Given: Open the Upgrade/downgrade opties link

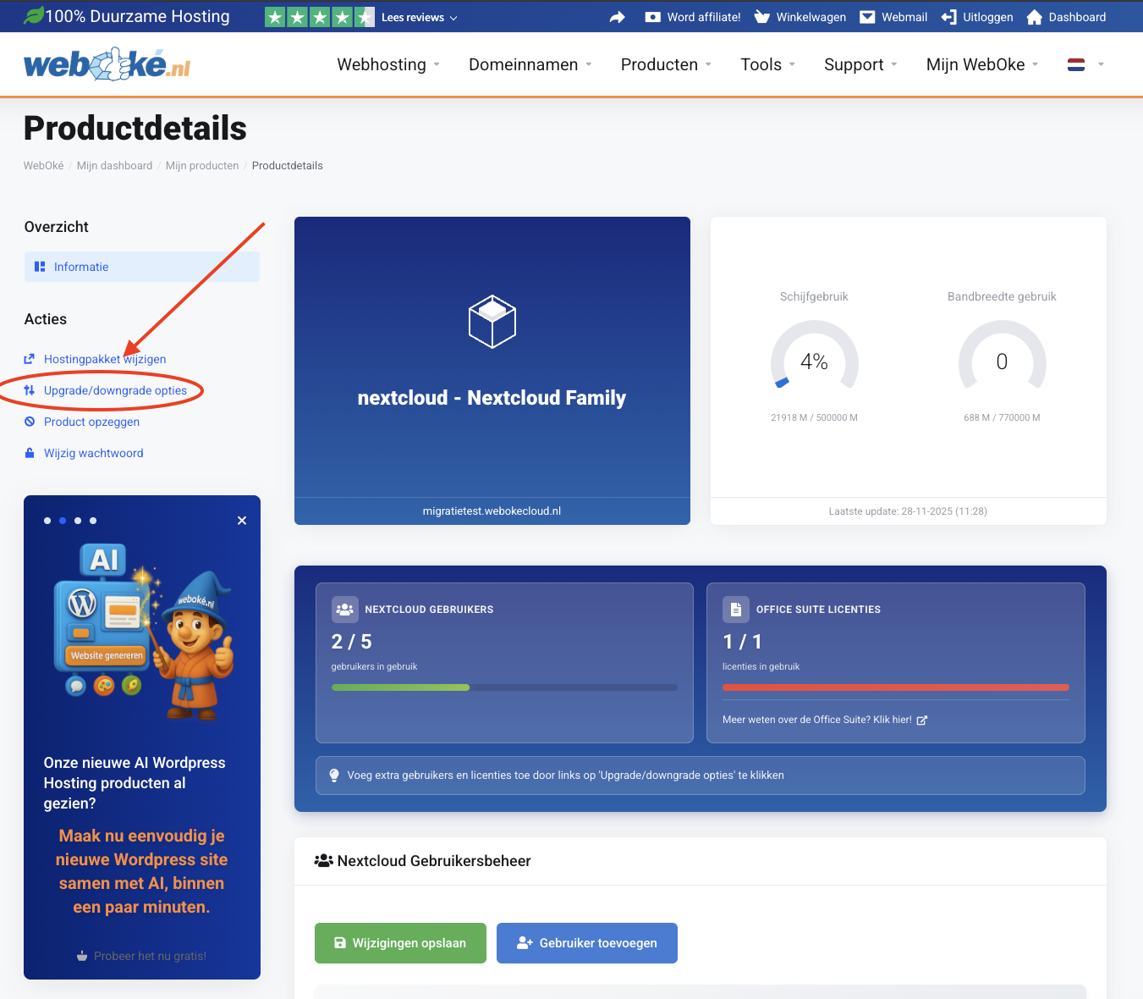Looking at the screenshot, I should 115,390.
